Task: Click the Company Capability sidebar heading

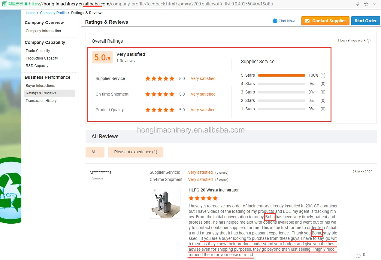Action: pyautogui.click(x=45, y=42)
